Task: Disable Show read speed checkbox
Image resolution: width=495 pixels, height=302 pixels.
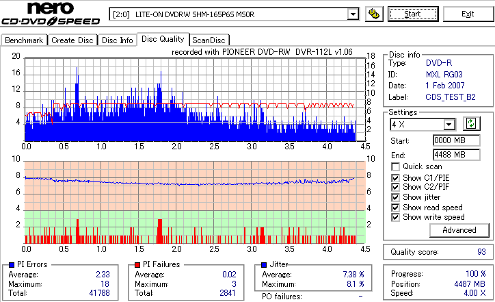Action: click(x=395, y=207)
